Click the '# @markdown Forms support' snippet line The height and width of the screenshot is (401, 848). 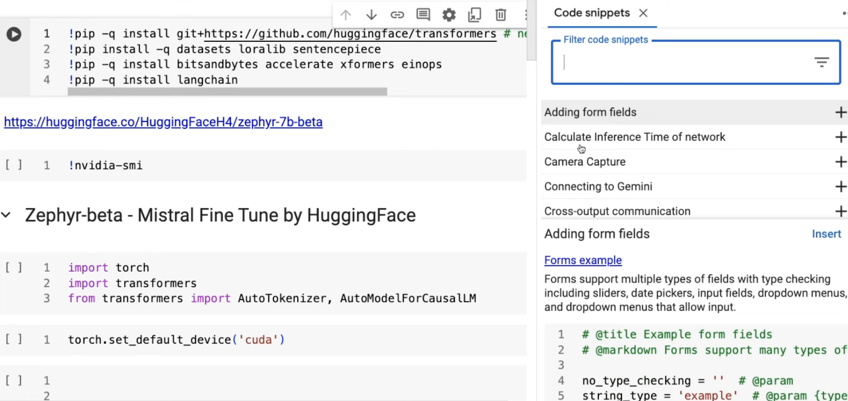pos(715,350)
